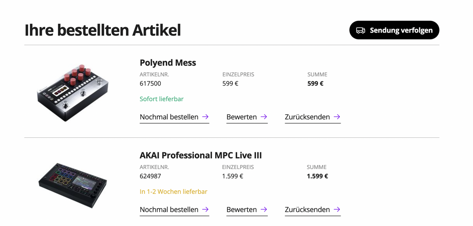Click the AKAI Professional MPC Live III title
Screen dimensions: 473x226
[200, 155]
